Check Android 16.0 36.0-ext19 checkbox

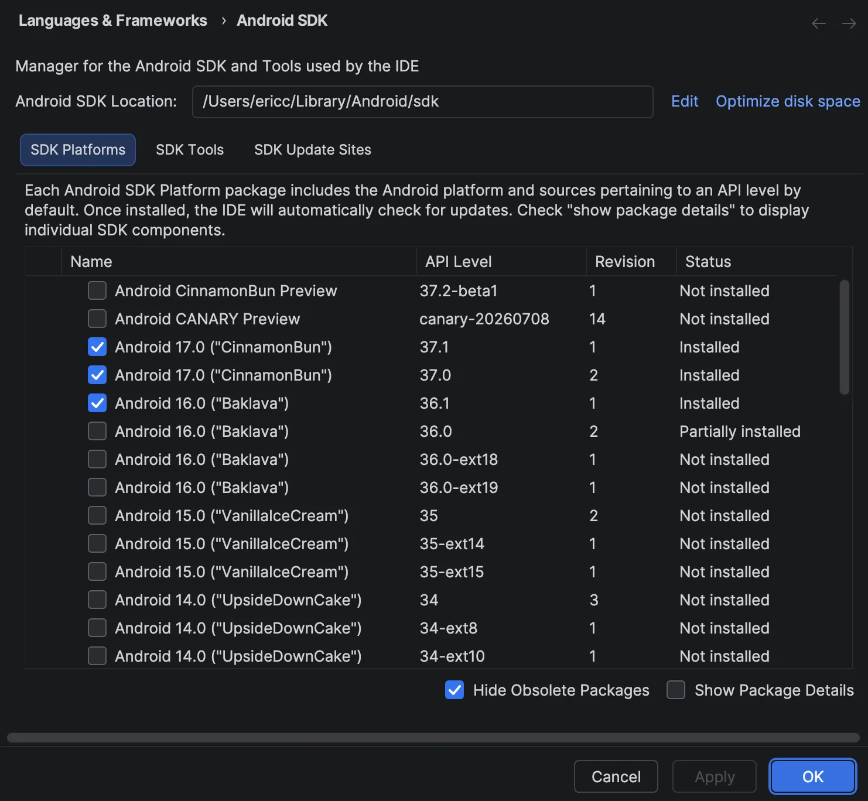point(97,487)
